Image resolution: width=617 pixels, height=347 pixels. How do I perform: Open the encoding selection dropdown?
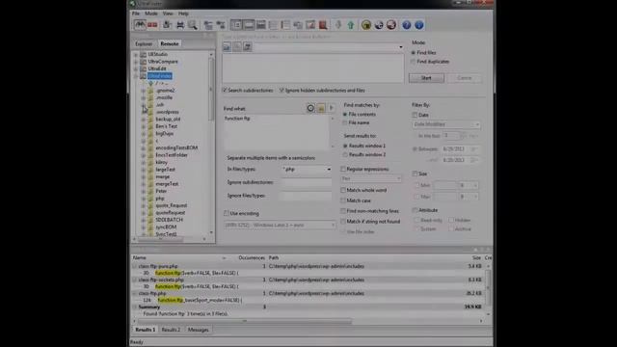click(x=333, y=225)
